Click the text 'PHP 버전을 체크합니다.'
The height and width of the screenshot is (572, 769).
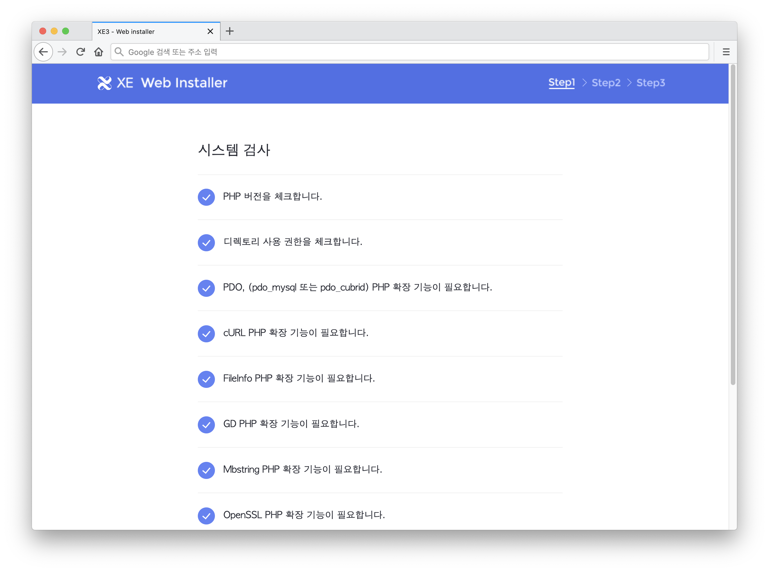coord(272,196)
